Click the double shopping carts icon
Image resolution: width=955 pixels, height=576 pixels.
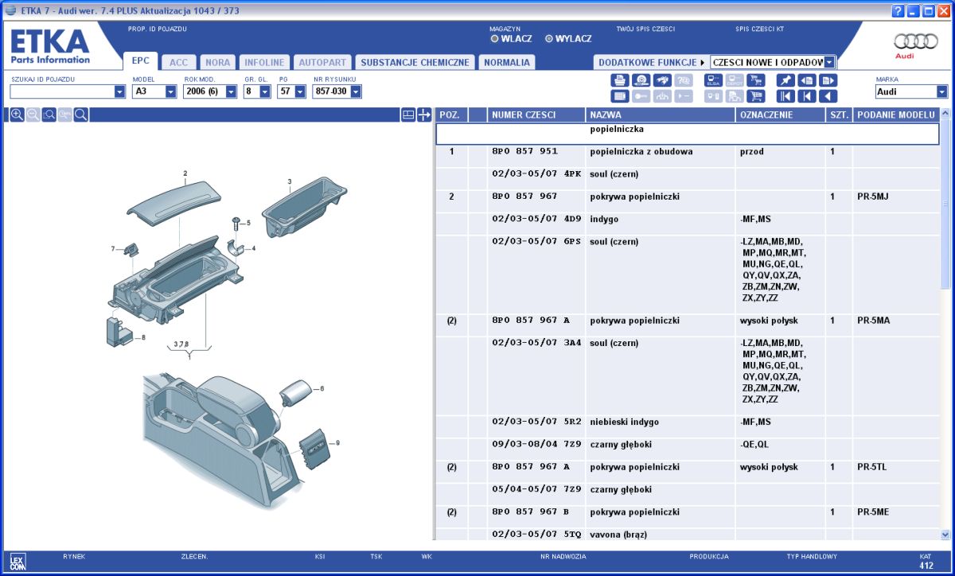click(x=756, y=80)
